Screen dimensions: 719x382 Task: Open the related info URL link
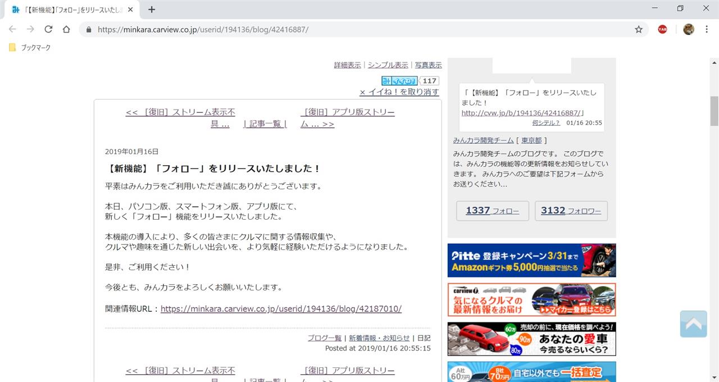(x=281, y=309)
